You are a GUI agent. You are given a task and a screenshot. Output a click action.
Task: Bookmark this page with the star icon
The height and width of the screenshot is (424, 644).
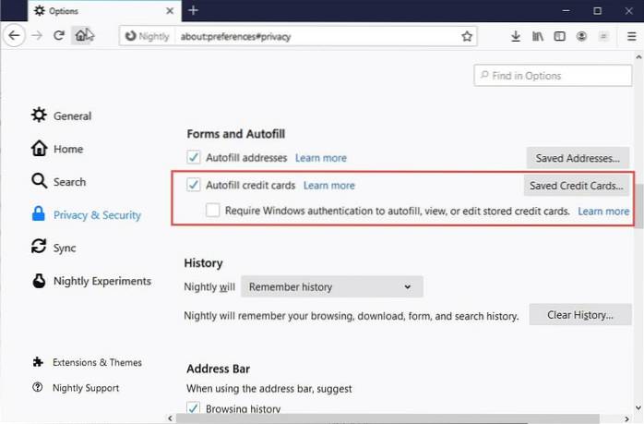(x=467, y=37)
